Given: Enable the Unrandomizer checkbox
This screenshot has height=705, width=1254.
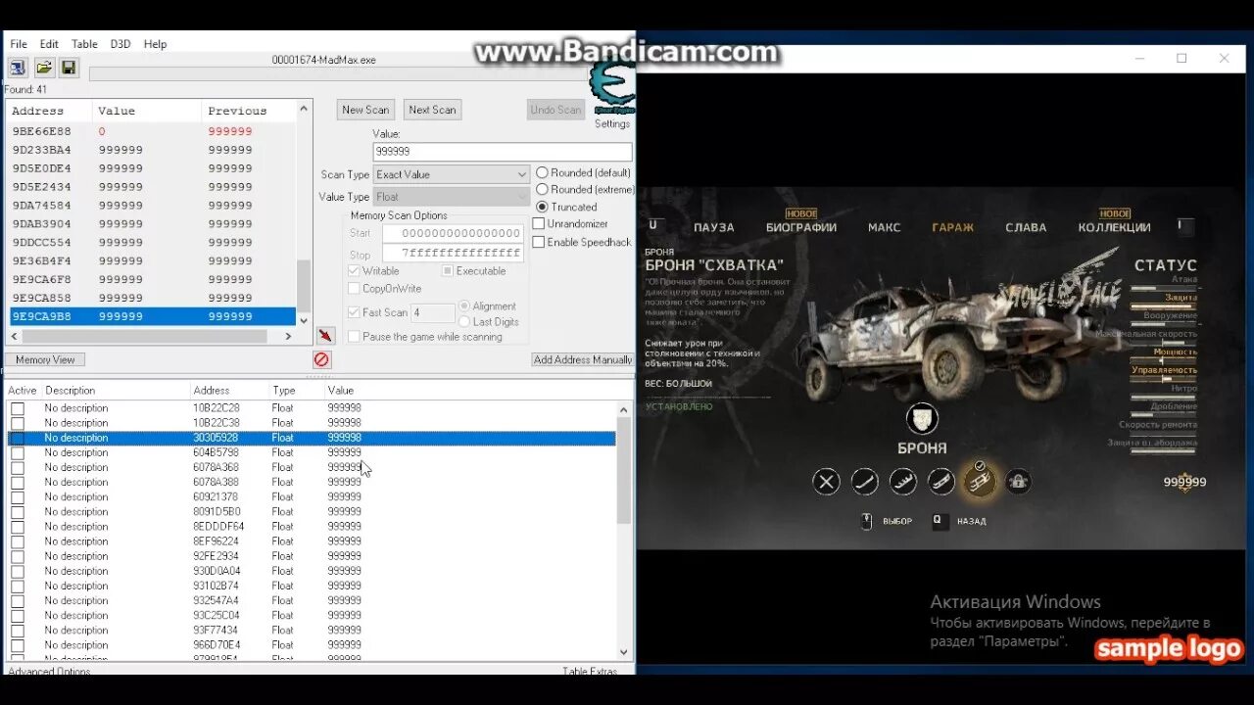Looking at the screenshot, I should pos(539,223).
